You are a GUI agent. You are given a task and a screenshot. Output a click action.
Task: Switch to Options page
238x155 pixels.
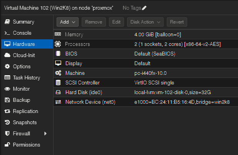pos(22,67)
